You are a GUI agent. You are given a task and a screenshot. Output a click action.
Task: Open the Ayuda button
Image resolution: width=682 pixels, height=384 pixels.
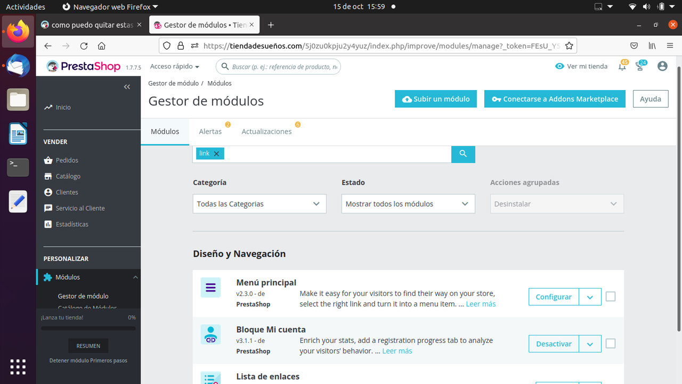point(651,99)
